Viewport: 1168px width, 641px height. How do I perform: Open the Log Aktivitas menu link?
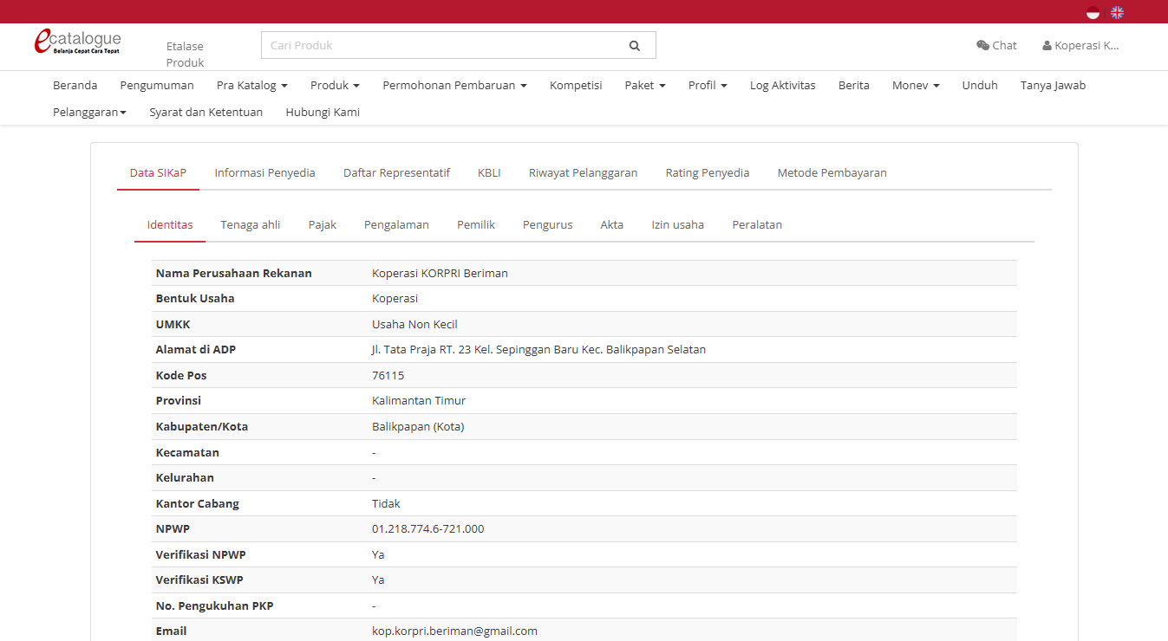[782, 85]
